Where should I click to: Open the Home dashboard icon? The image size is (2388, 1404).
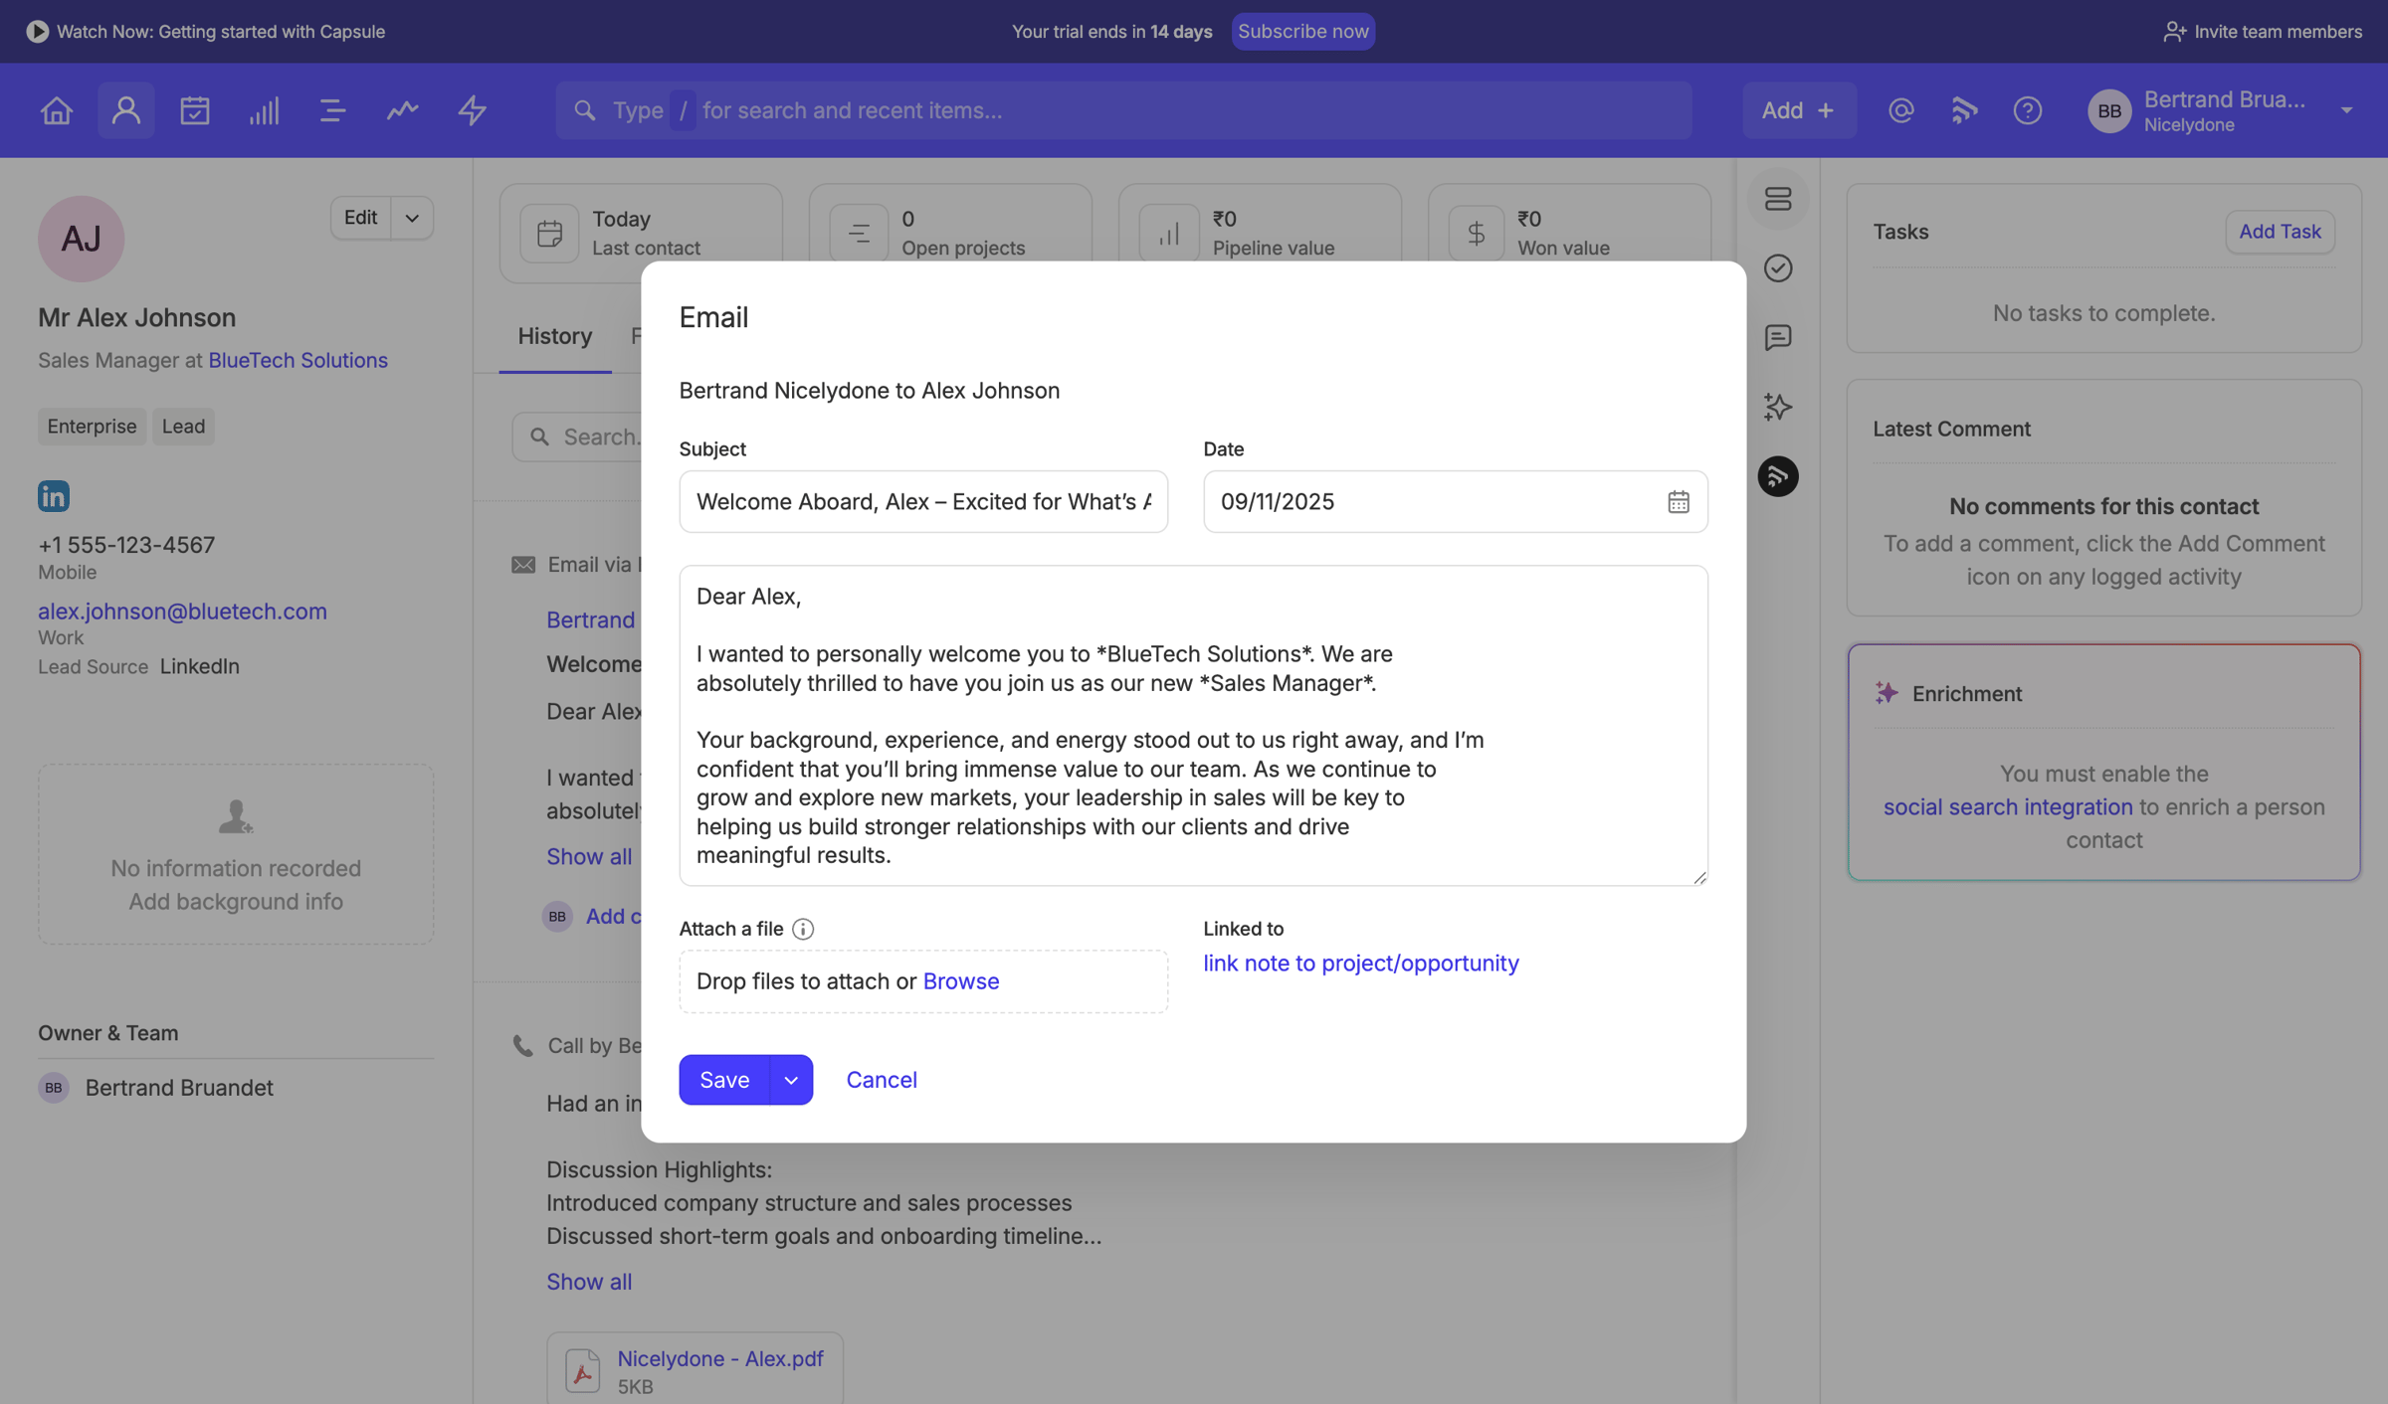[x=57, y=110]
